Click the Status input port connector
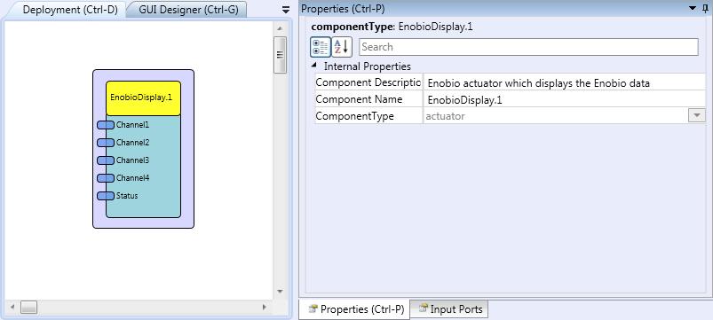This screenshot has width=713, height=320. pyautogui.click(x=106, y=196)
